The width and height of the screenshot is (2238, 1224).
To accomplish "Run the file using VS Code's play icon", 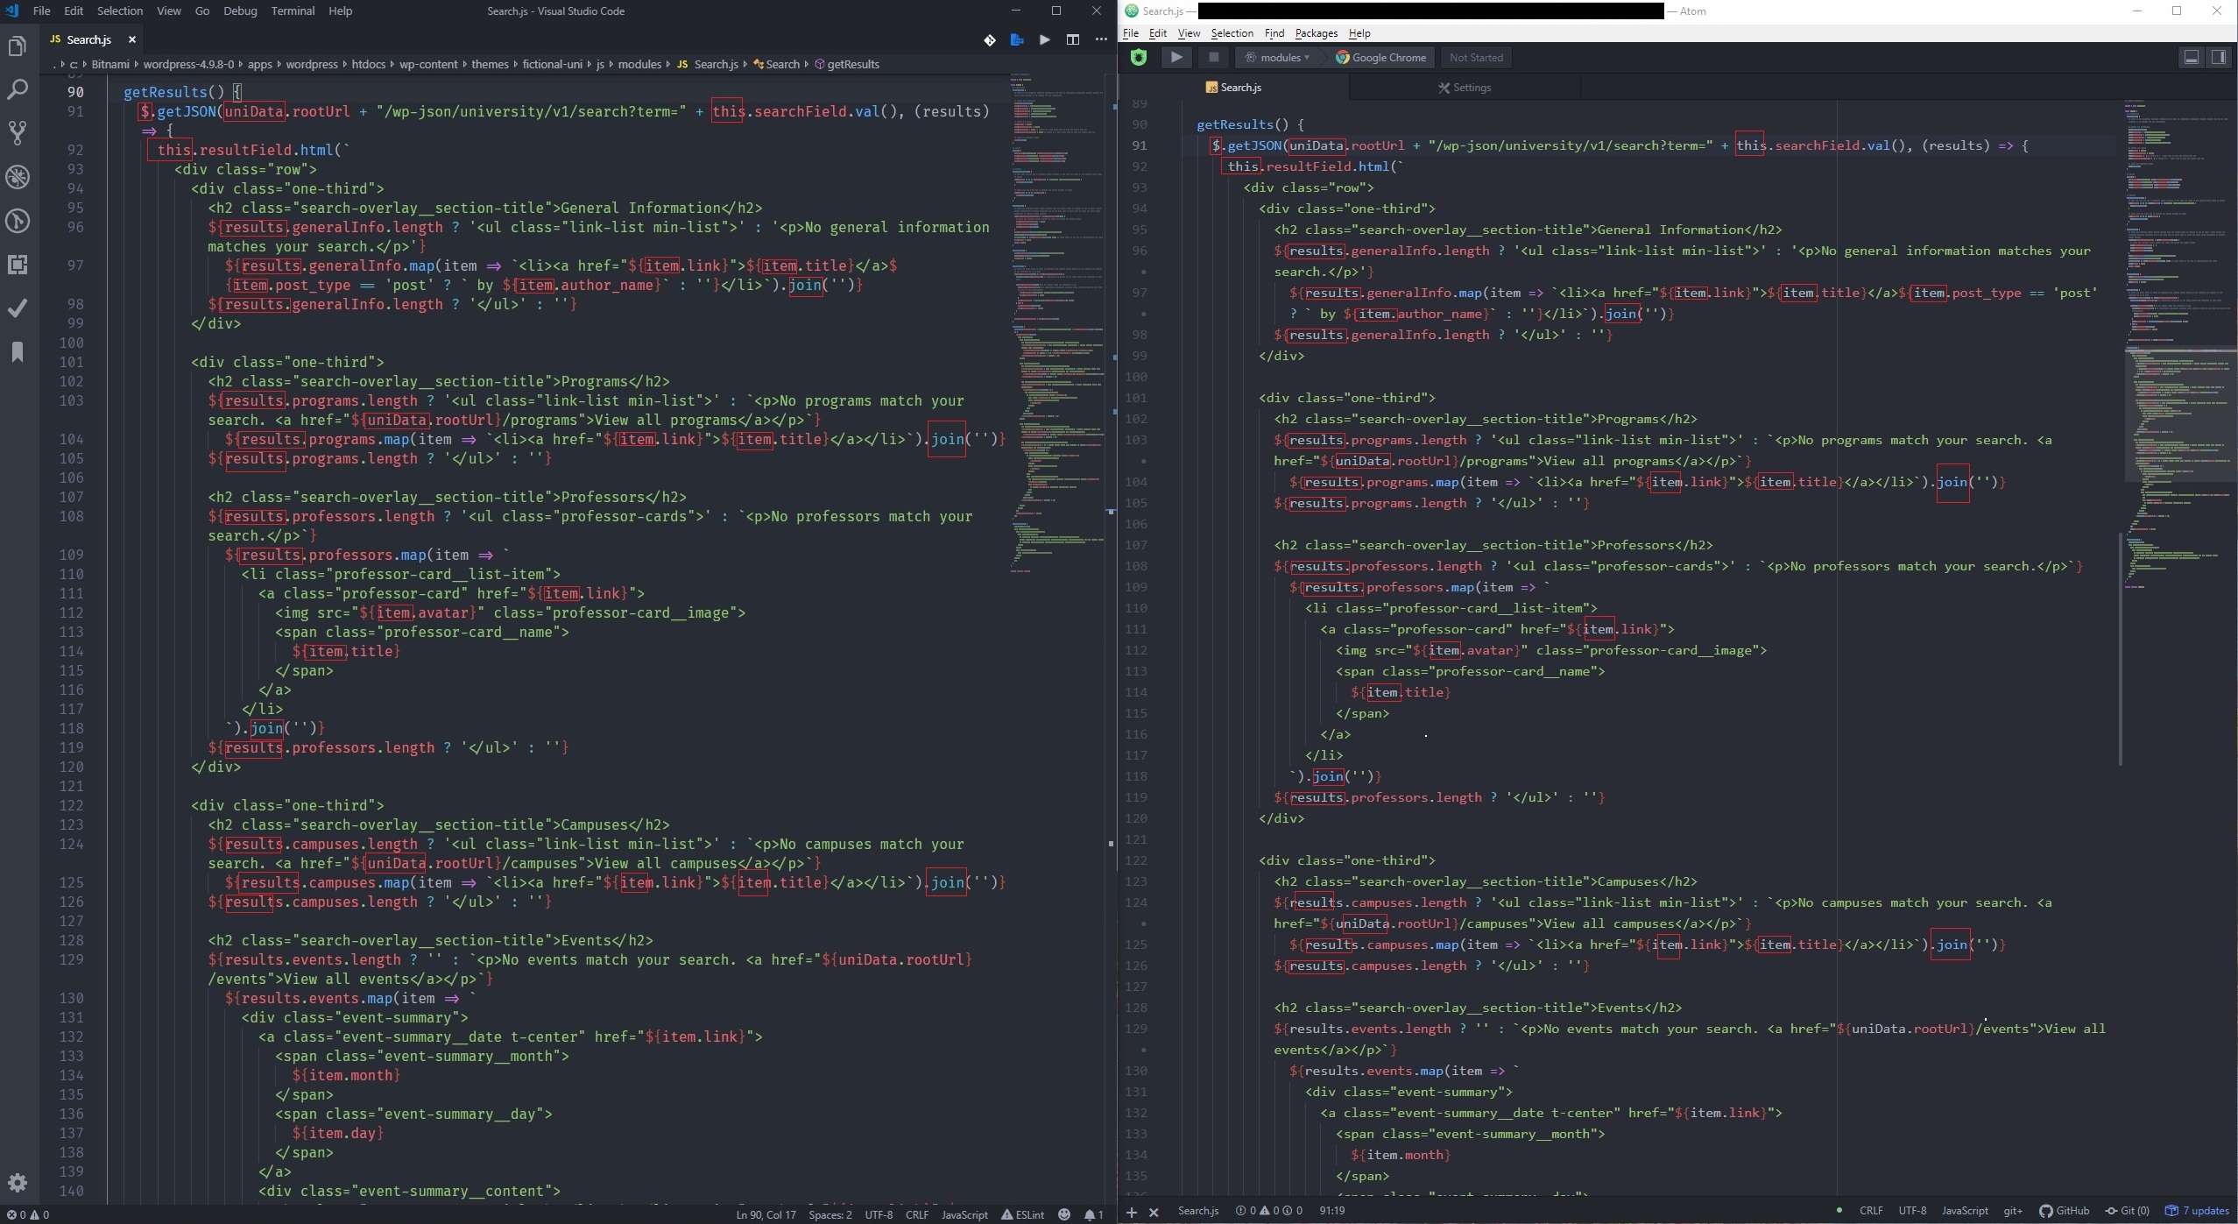I will tap(1043, 40).
